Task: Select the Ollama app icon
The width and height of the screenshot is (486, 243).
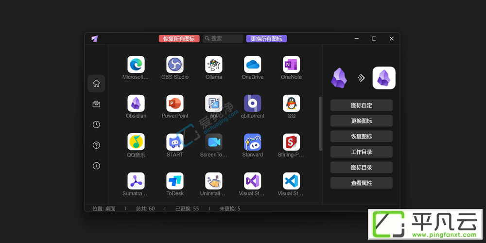Action: 213,65
